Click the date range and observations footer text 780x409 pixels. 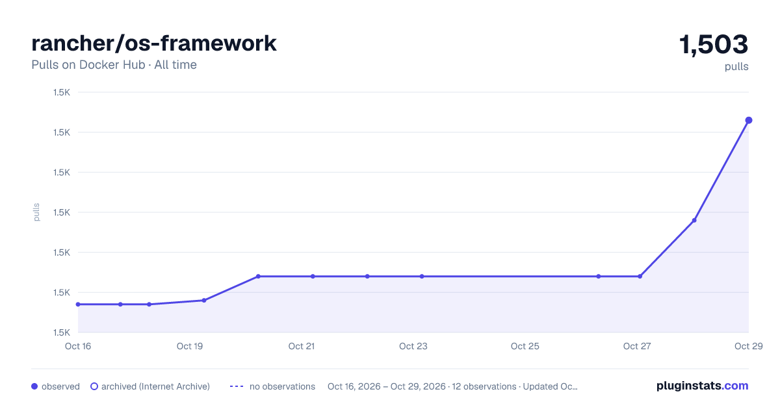(452, 386)
